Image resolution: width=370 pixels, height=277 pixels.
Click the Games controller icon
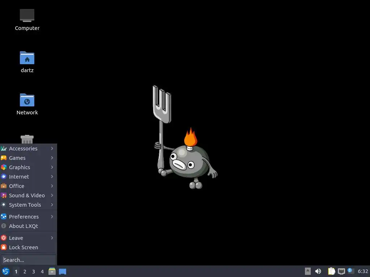click(4, 158)
